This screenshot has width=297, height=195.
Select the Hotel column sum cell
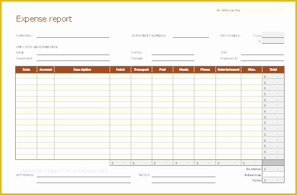120,163
